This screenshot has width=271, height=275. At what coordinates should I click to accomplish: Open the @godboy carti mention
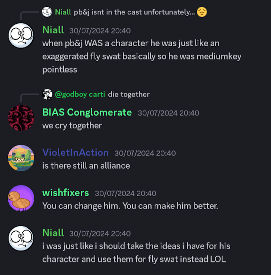click(x=80, y=94)
